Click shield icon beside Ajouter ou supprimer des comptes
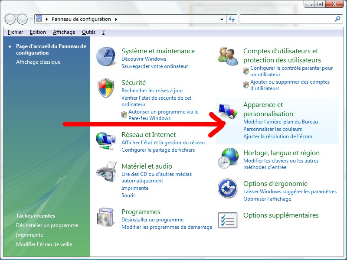347x260 pixels. pyautogui.click(x=246, y=85)
